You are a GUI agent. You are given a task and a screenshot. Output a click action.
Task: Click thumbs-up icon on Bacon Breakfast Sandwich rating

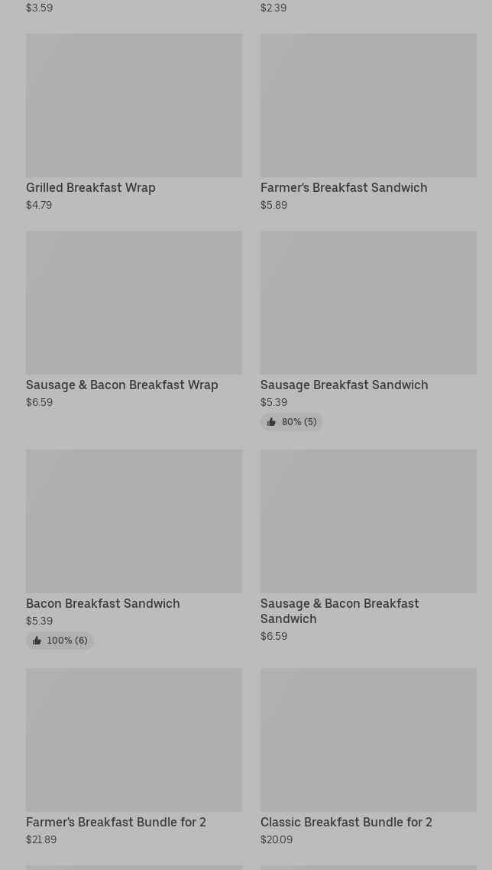click(37, 641)
